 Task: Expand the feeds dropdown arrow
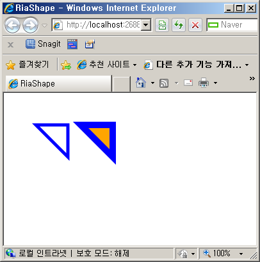177,83
